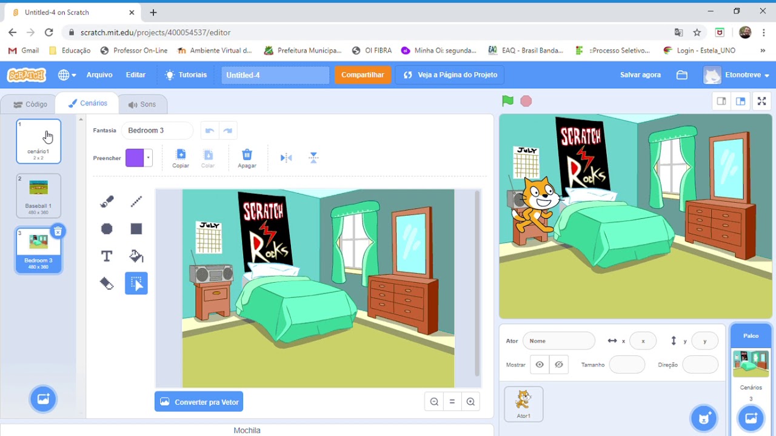The image size is (776, 436).
Task: Open the fill color dropdown arrow
Action: [x=148, y=158]
